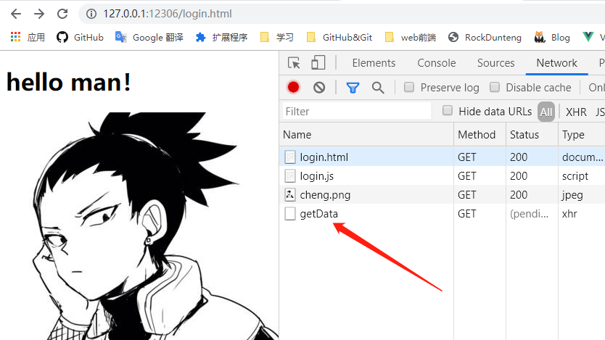Click the cheng.png image thumbnail icon
The image size is (605, 340).
289,195
